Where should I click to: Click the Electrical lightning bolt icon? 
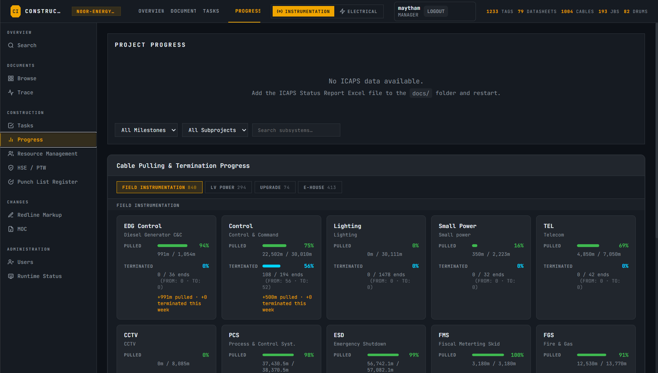pyautogui.click(x=342, y=12)
